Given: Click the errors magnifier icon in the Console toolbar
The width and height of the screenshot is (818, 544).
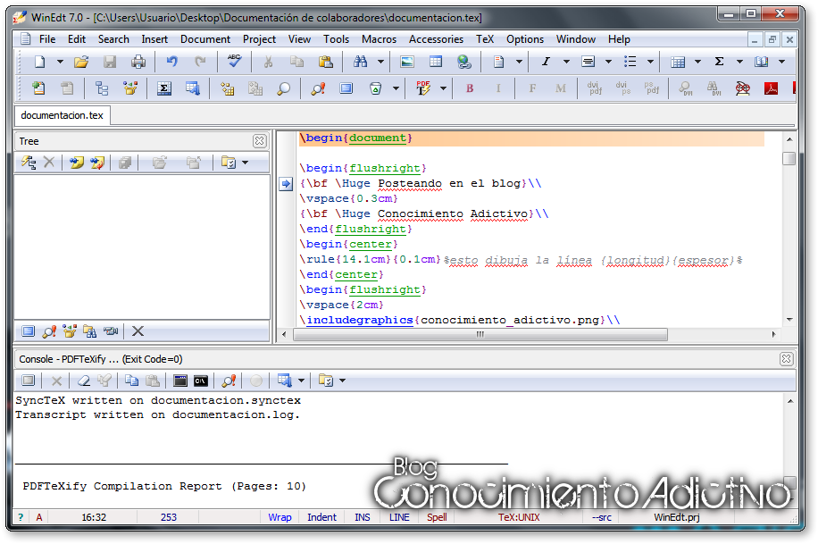Looking at the screenshot, I should coord(229,381).
